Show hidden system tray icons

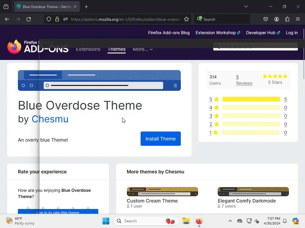(x=230, y=221)
